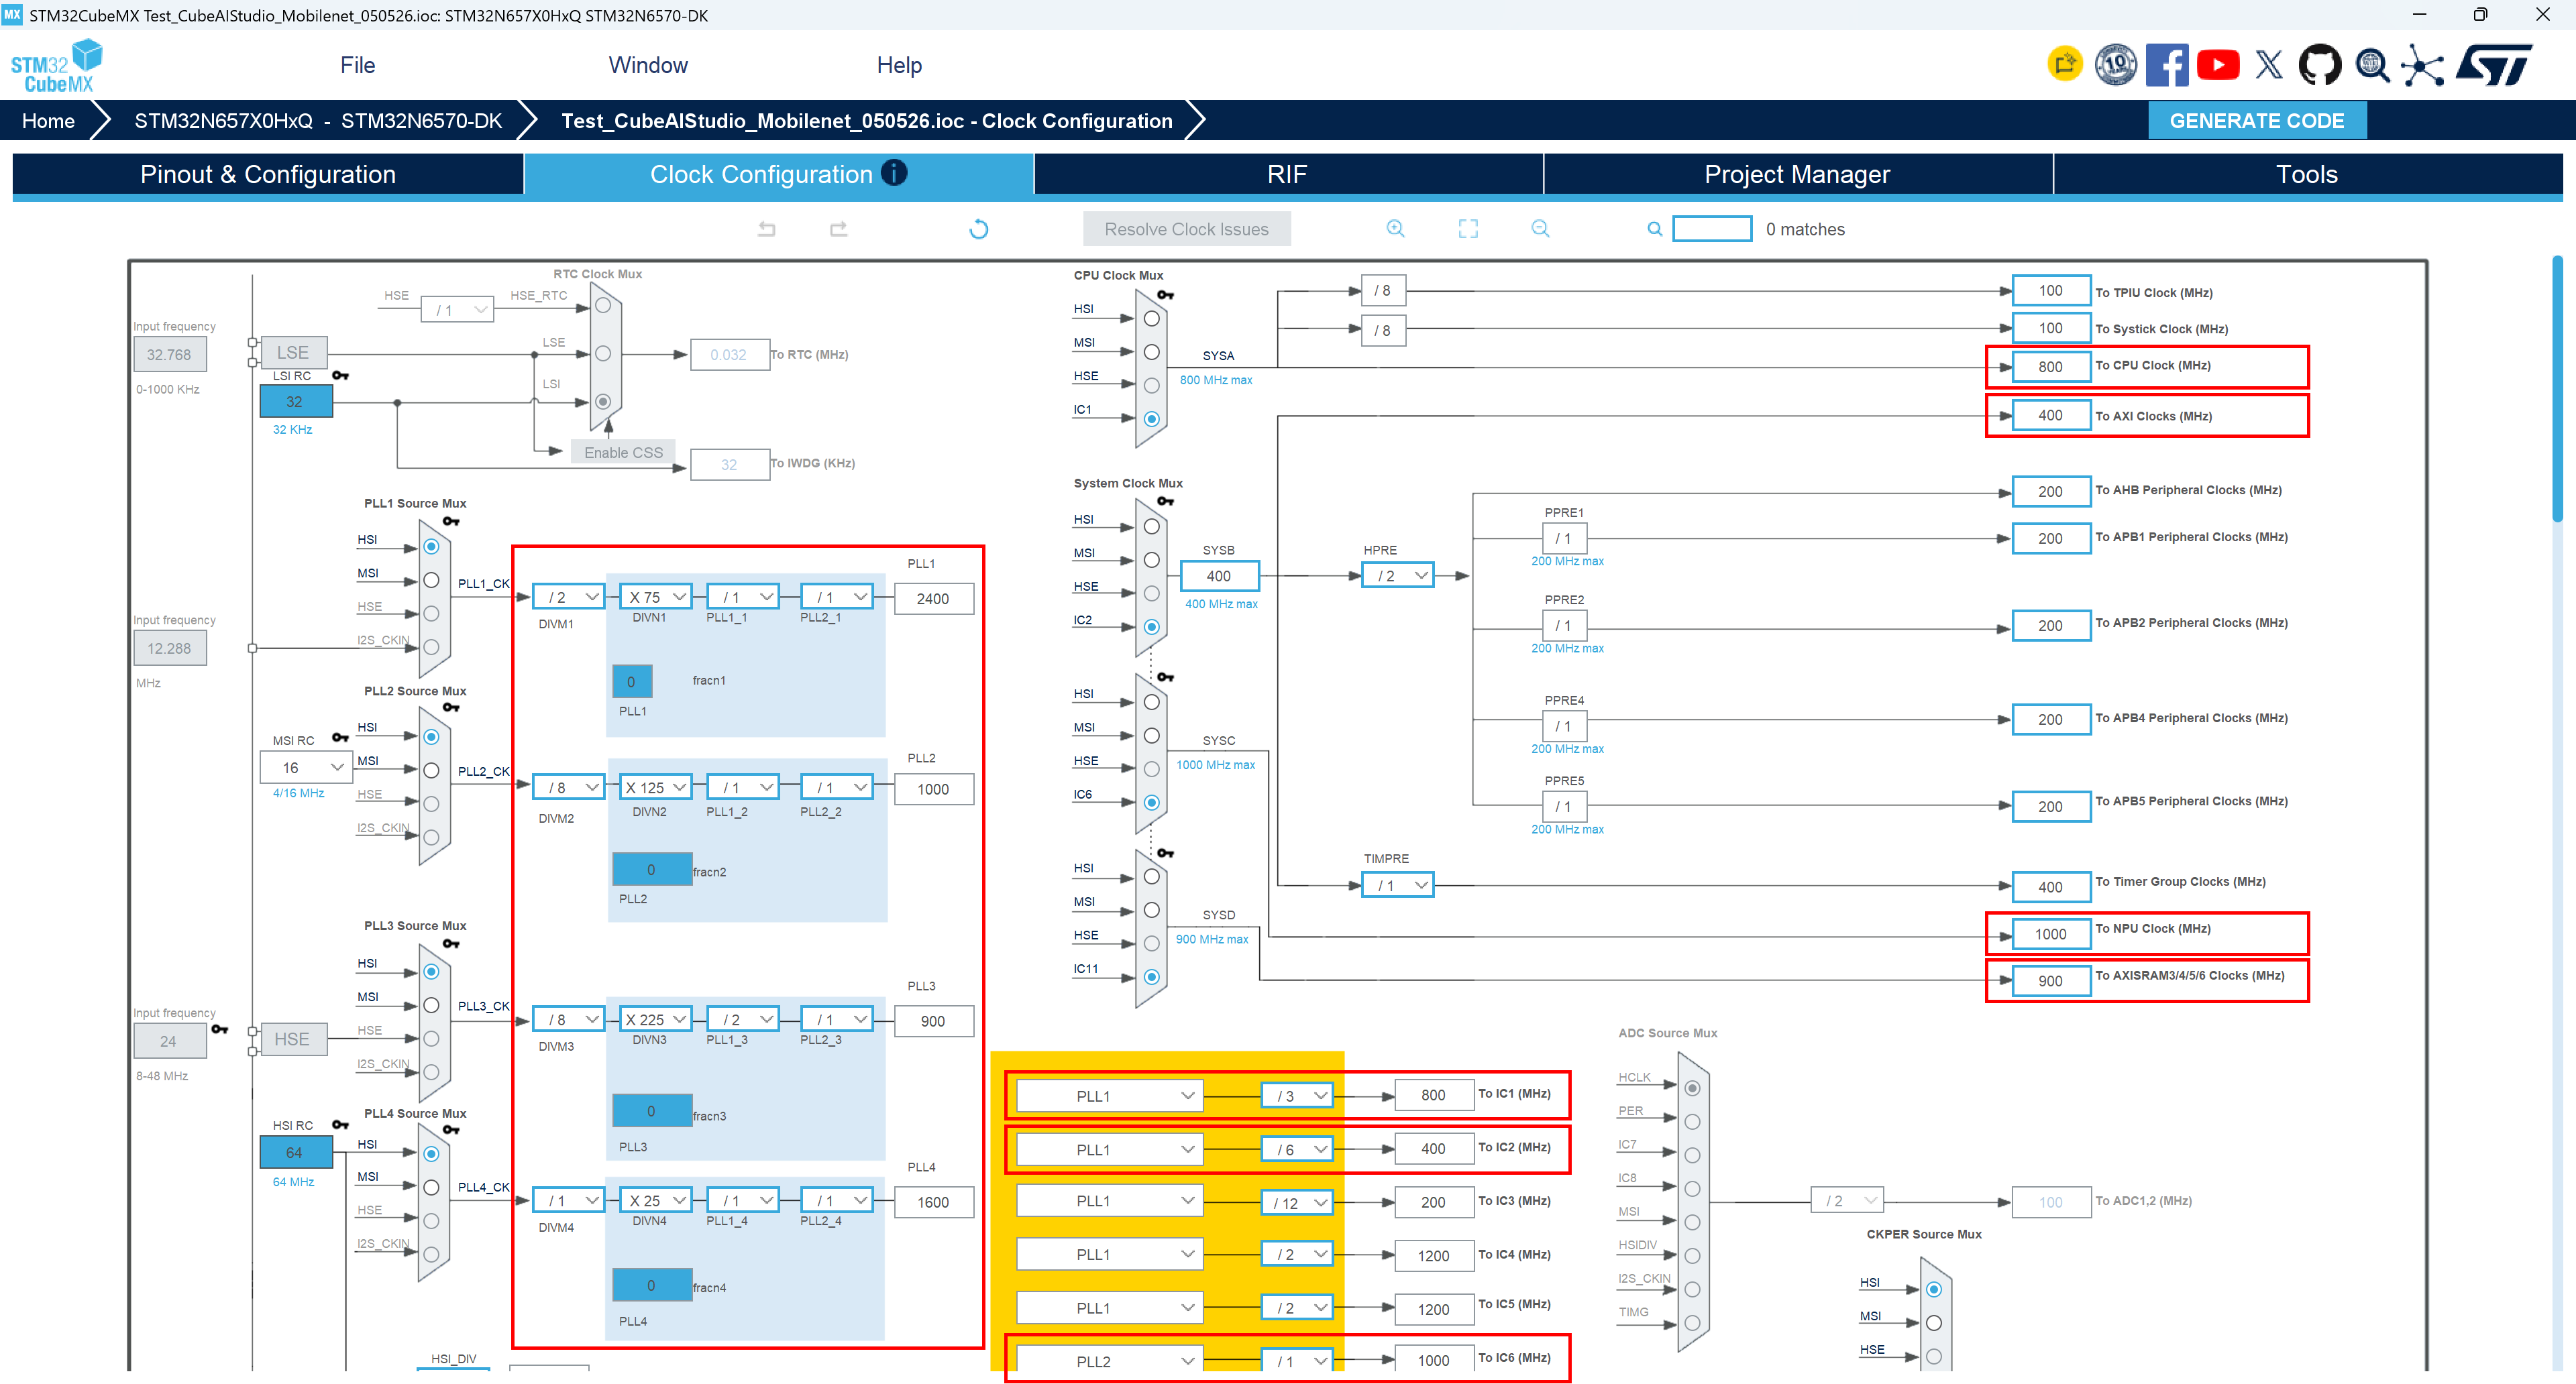2576x1384 pixels.
Task: Click the Enable CSS button
Action: point(623,453)
